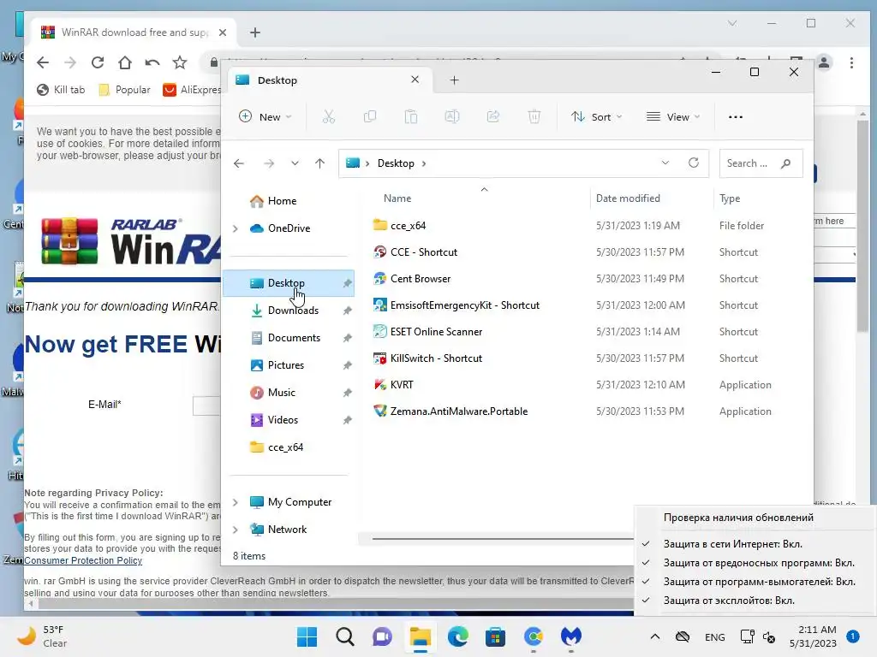Click the Rename icon in Explorer toolbar
Screen dimensions: 877x657
(x=452, y=116)
